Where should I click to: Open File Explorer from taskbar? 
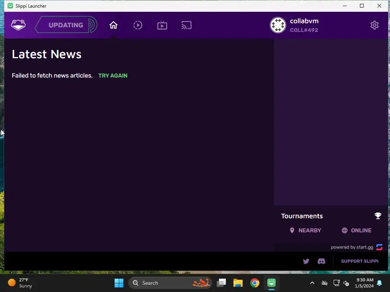(238, 283)
